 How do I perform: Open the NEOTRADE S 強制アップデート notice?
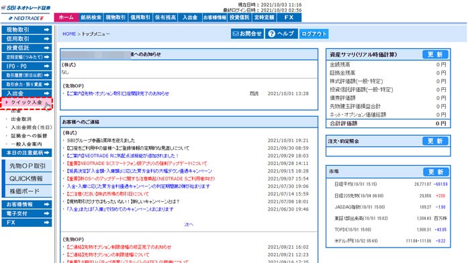[x=136, y=164]
